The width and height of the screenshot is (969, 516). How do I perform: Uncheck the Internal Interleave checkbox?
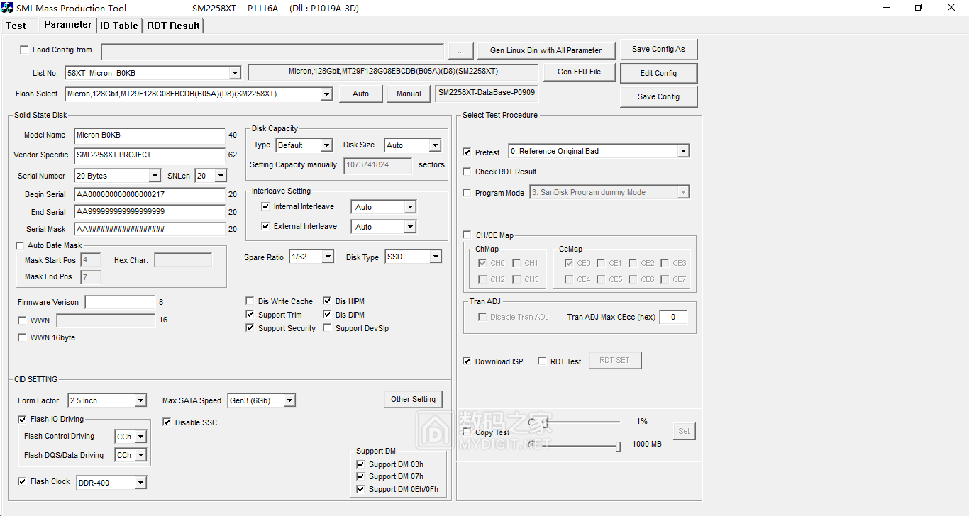(x=265, y=207)
